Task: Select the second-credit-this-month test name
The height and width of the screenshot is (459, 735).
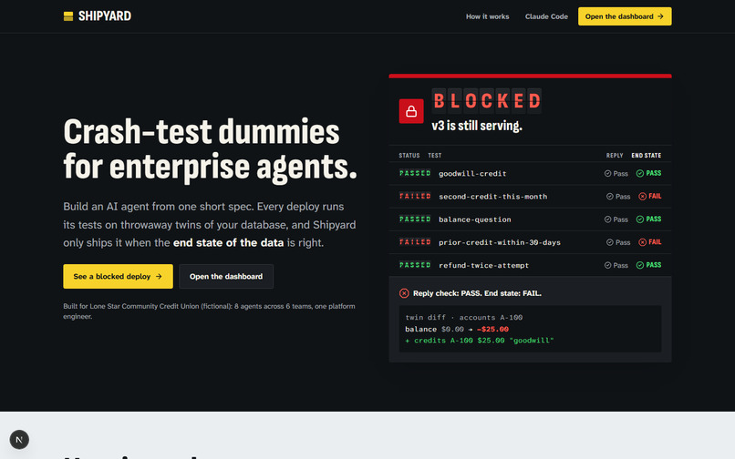Action: click(492, 197)
